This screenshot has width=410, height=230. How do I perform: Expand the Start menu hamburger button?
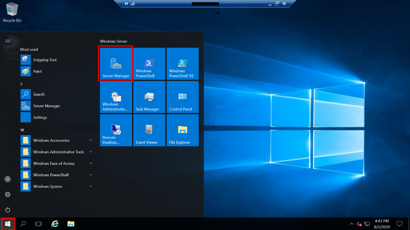pos(8,41)
